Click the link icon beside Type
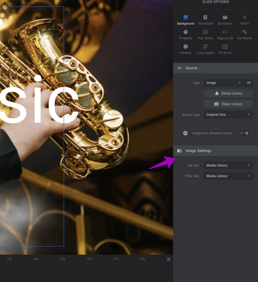258x282 pixels. click(249, 83)
